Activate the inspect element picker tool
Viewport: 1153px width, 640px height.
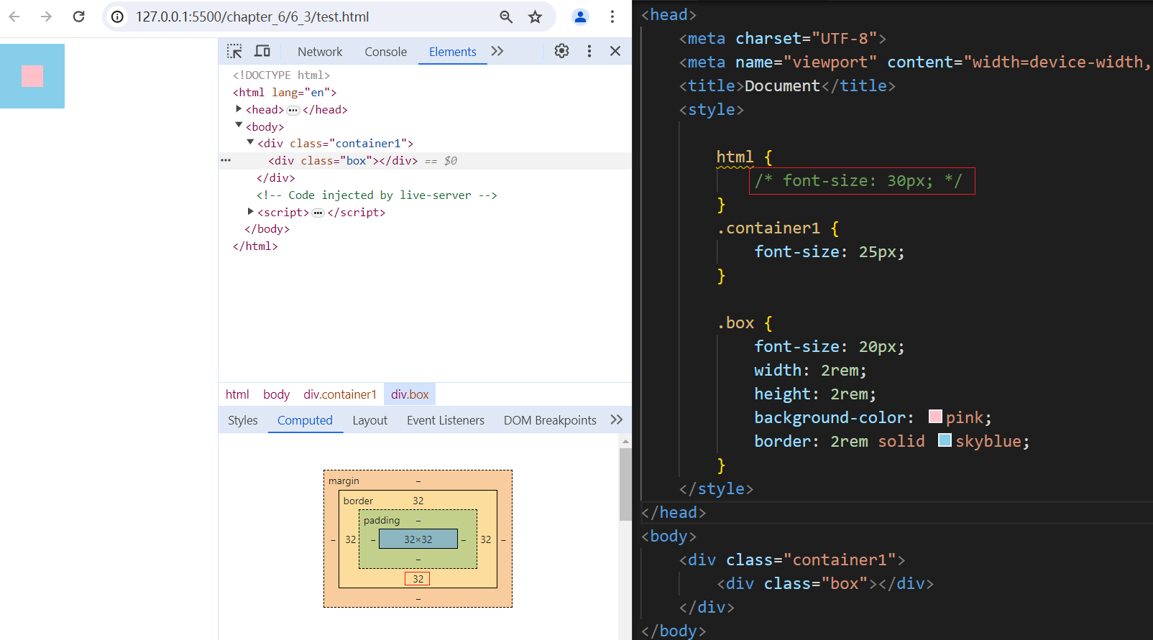pos(234,51)
